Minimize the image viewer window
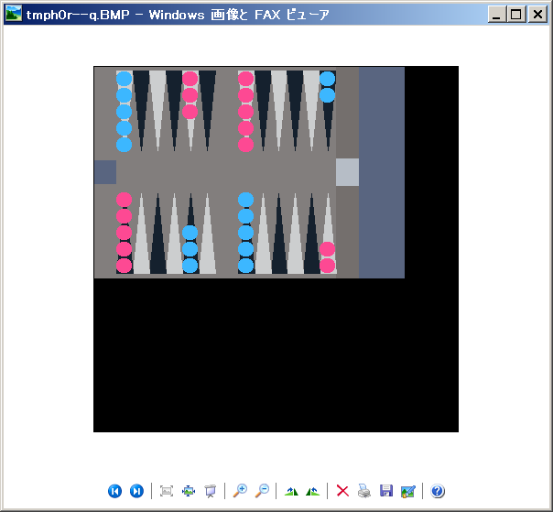 coord(496,15)
